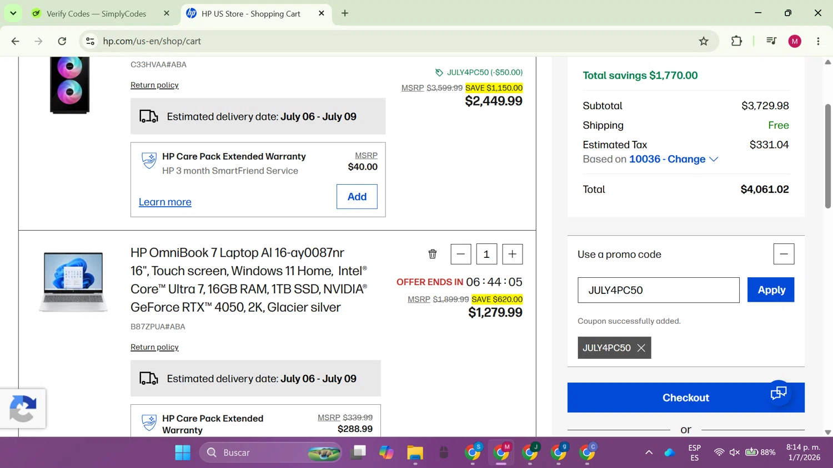Open Chrome profile S taskbar icon

tap(473, 452)
